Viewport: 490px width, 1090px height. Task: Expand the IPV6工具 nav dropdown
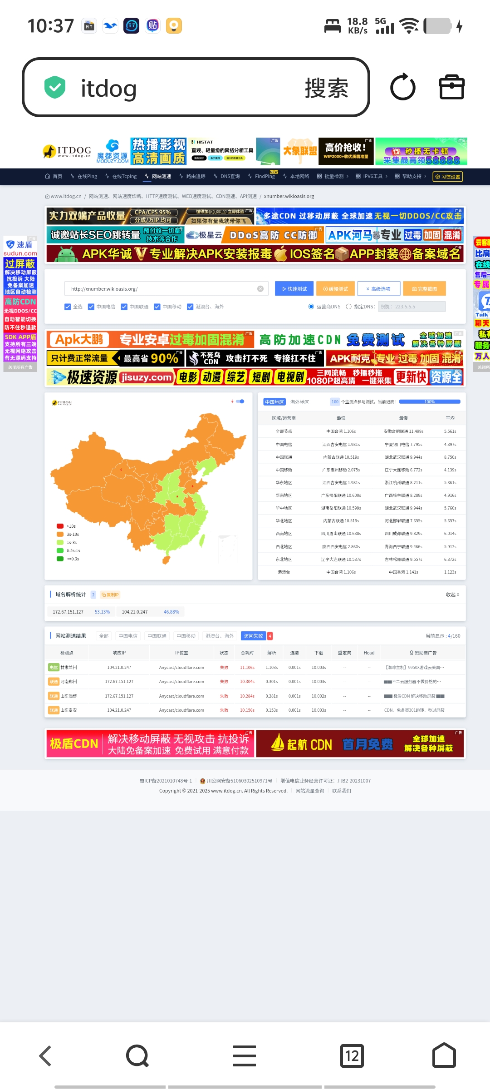pyautogui.click(x=372, y=176)
